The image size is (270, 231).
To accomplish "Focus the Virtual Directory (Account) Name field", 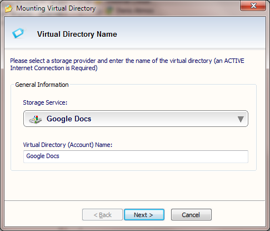I will pos(136,156).
